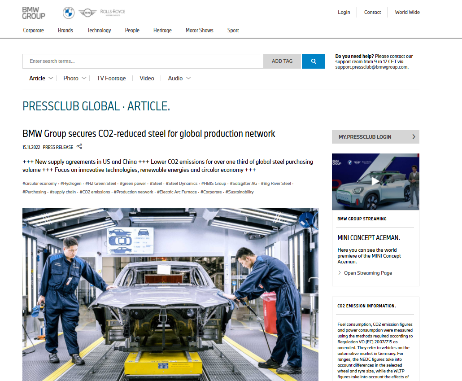Click the PRESS RELEASE label
Image resolution: width=462 pixels, height=381 pixels.
coord(58,147)
